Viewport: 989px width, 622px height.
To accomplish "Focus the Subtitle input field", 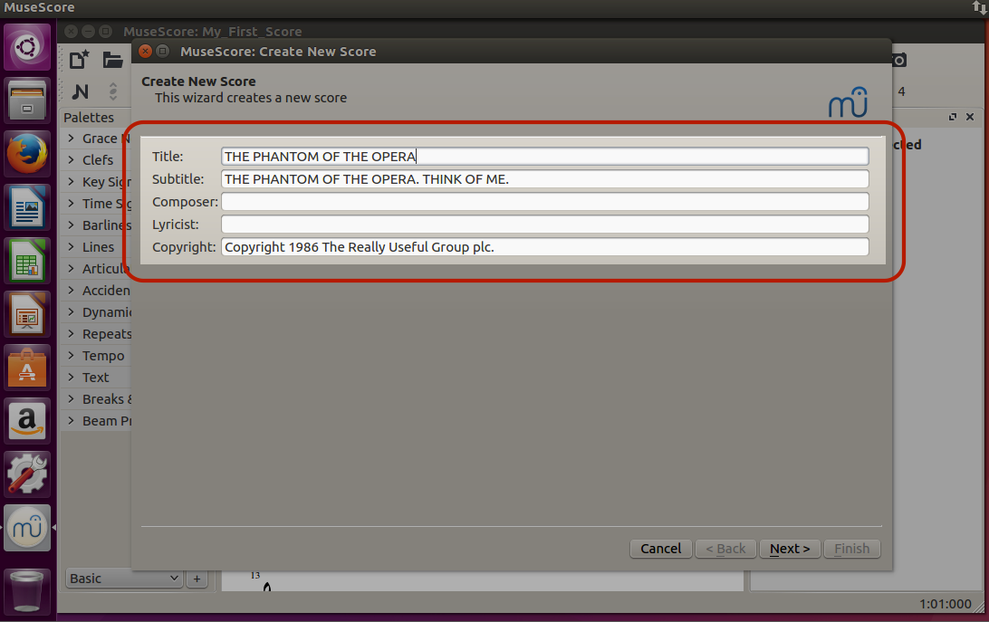I will pyautogui.click(x=545, y=179).
